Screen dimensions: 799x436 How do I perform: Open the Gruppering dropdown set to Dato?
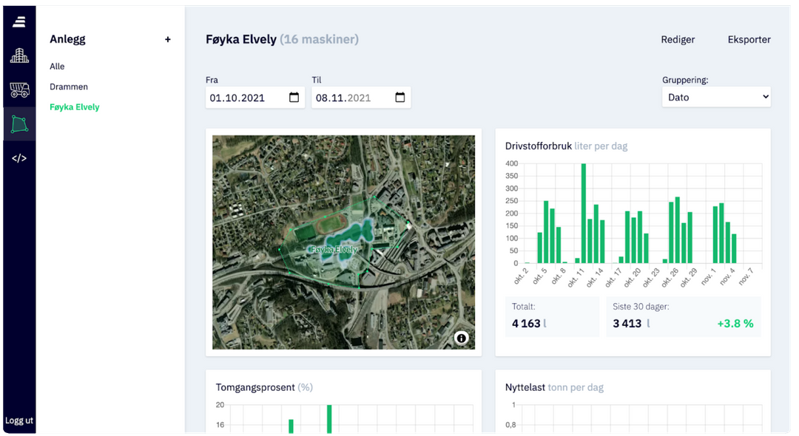pyautogui.click(x=715, y=97)
